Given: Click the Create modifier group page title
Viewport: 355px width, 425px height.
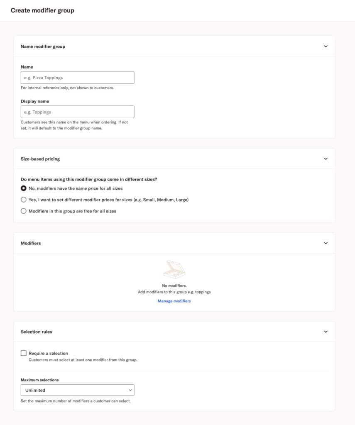Looking at the screenshot, I should tap(42, 10).
